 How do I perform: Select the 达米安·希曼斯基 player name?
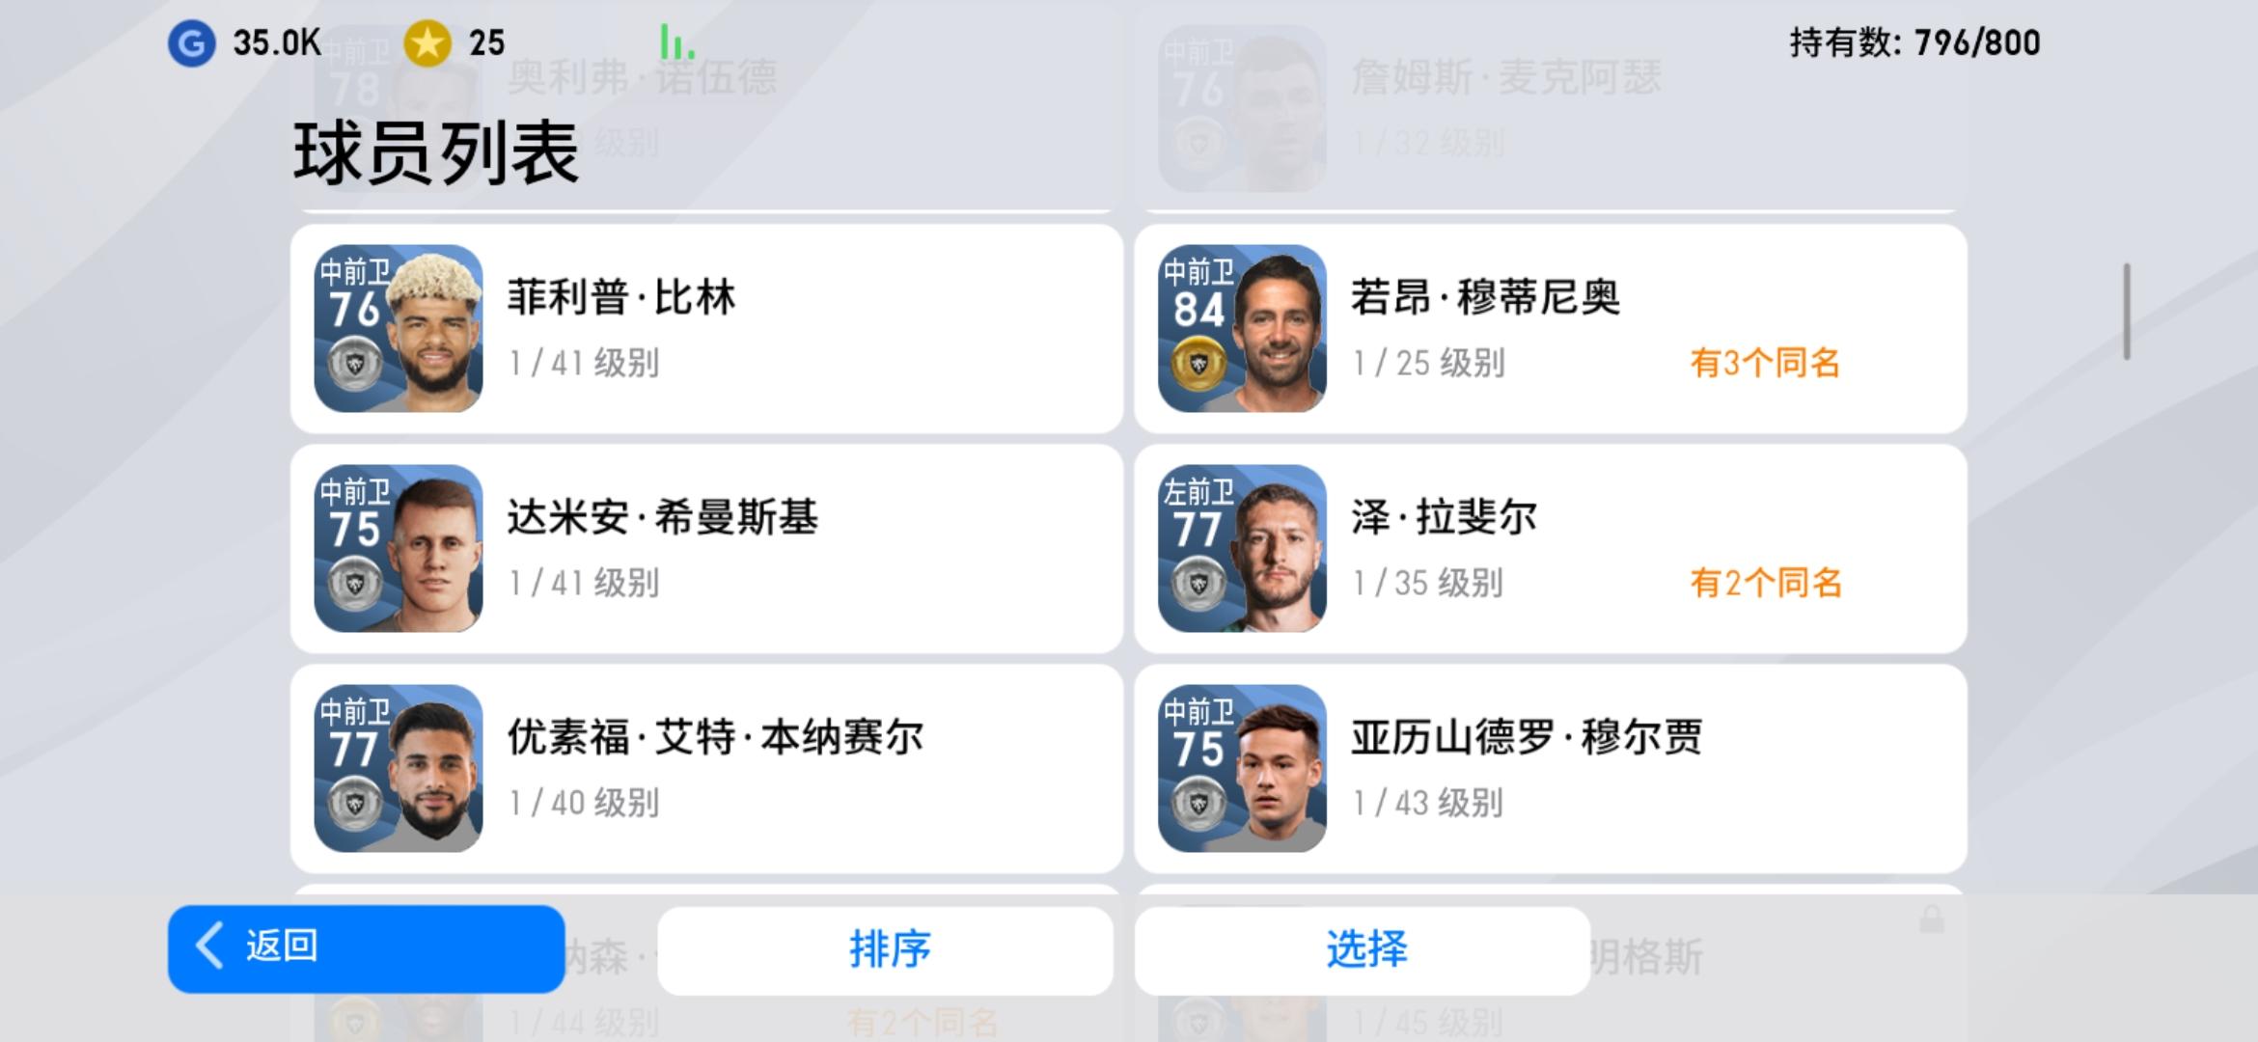click(663, 517)
